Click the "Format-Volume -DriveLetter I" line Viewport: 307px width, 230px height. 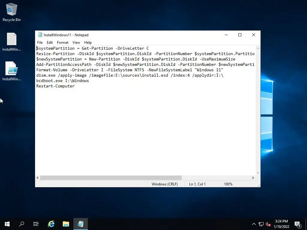pos(130,70)
